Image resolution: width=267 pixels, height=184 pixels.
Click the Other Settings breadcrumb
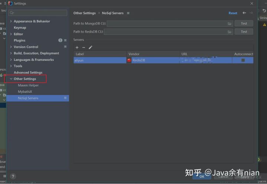[x=85, y=13]
